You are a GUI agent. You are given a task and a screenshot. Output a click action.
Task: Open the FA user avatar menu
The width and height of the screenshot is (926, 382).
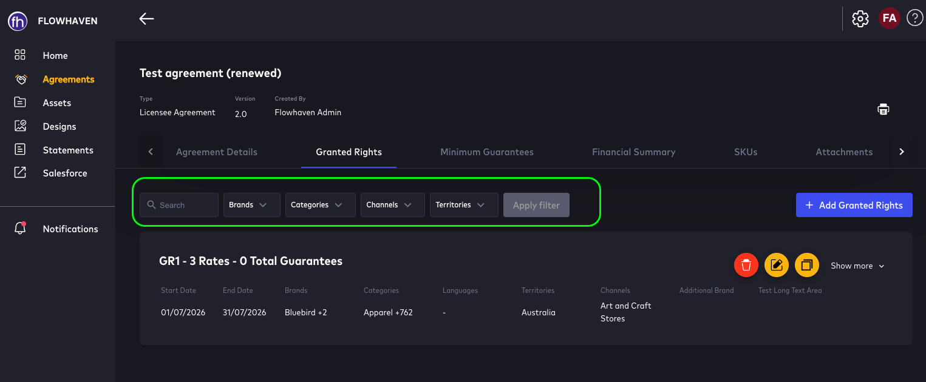pyautogui.click(x=890, y=18)
